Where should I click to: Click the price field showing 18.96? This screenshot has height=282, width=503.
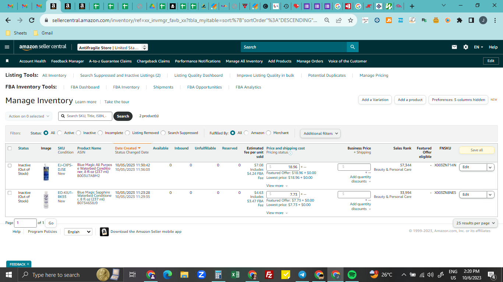[x=283, y=167]
